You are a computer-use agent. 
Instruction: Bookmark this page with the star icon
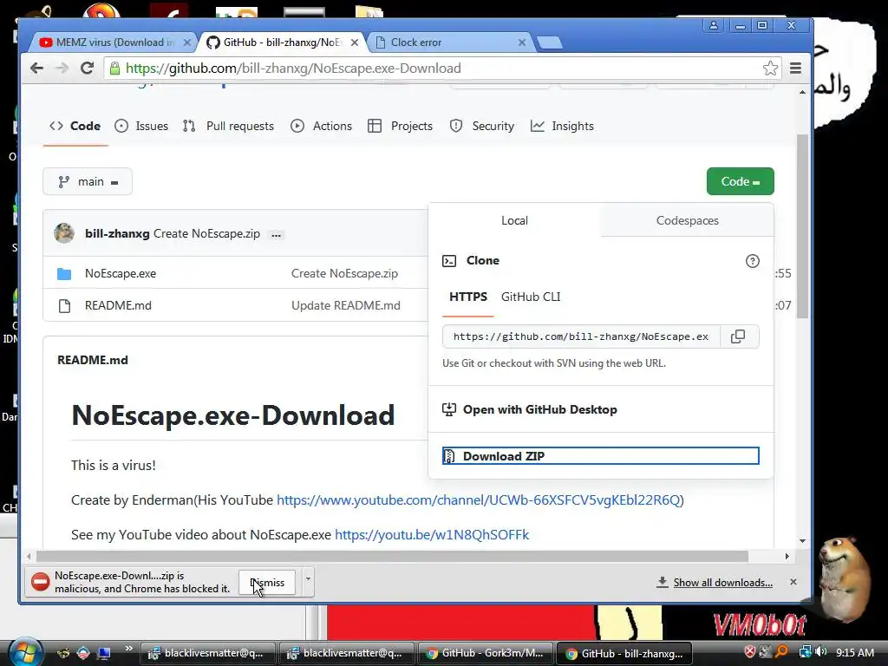tap(770, 69)
